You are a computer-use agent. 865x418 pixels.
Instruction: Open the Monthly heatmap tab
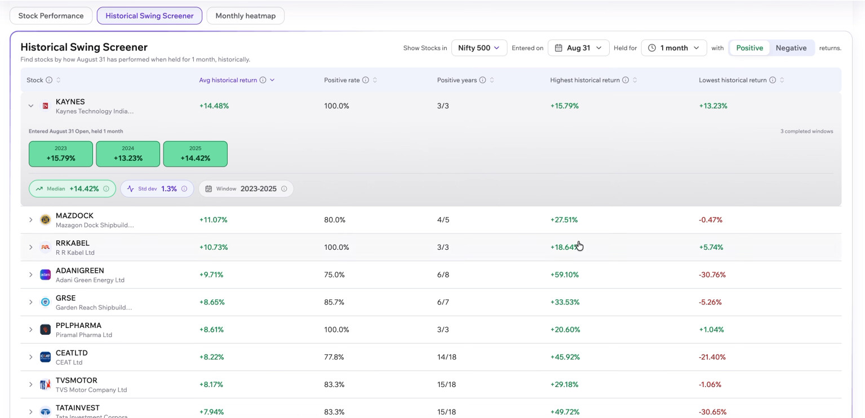point(245,16)
